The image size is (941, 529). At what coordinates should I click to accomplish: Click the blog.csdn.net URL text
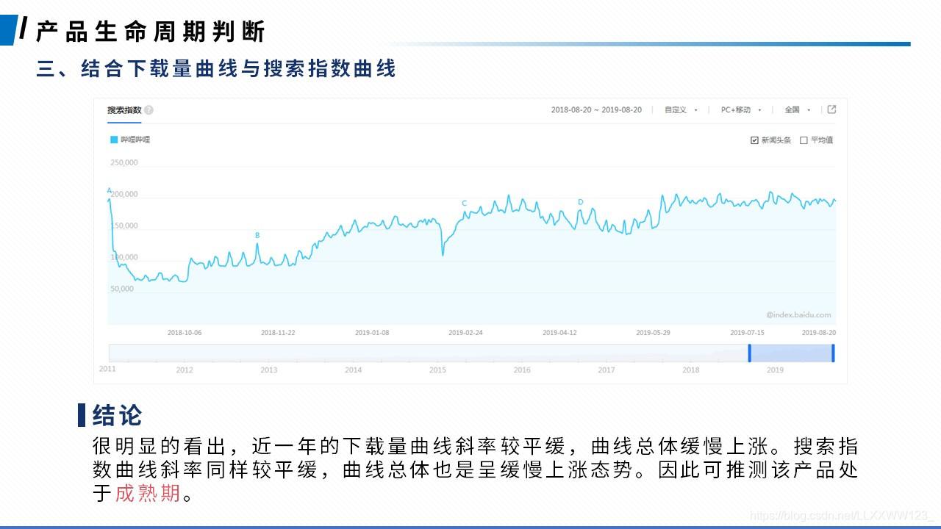pos(842,515)
